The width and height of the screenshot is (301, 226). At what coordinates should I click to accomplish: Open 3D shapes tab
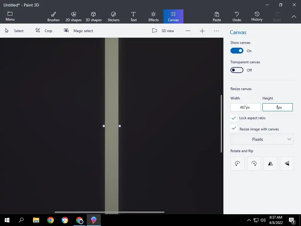(93, 16)
